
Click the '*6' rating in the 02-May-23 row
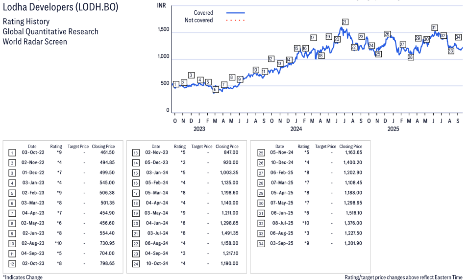[59, 223]
